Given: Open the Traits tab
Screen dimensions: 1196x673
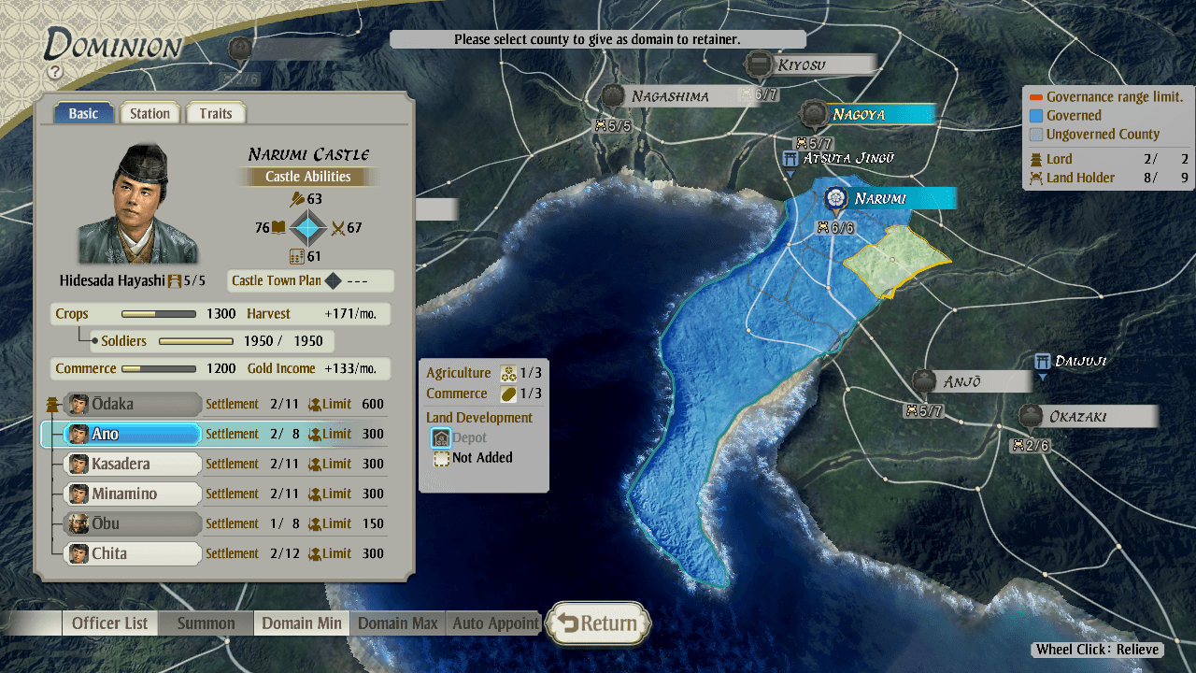Looking at the screenshot, I should [216, 113].
